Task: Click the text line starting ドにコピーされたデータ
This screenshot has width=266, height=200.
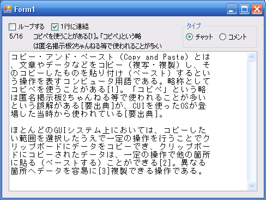Action: pos(110,154)
